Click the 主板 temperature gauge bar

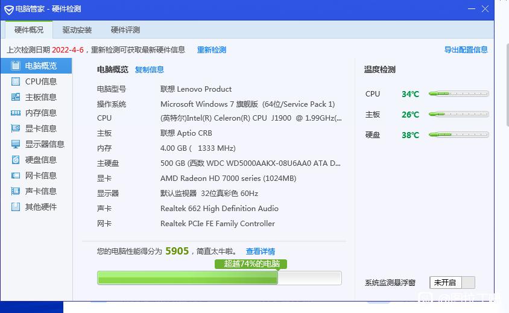pos(458,115)
